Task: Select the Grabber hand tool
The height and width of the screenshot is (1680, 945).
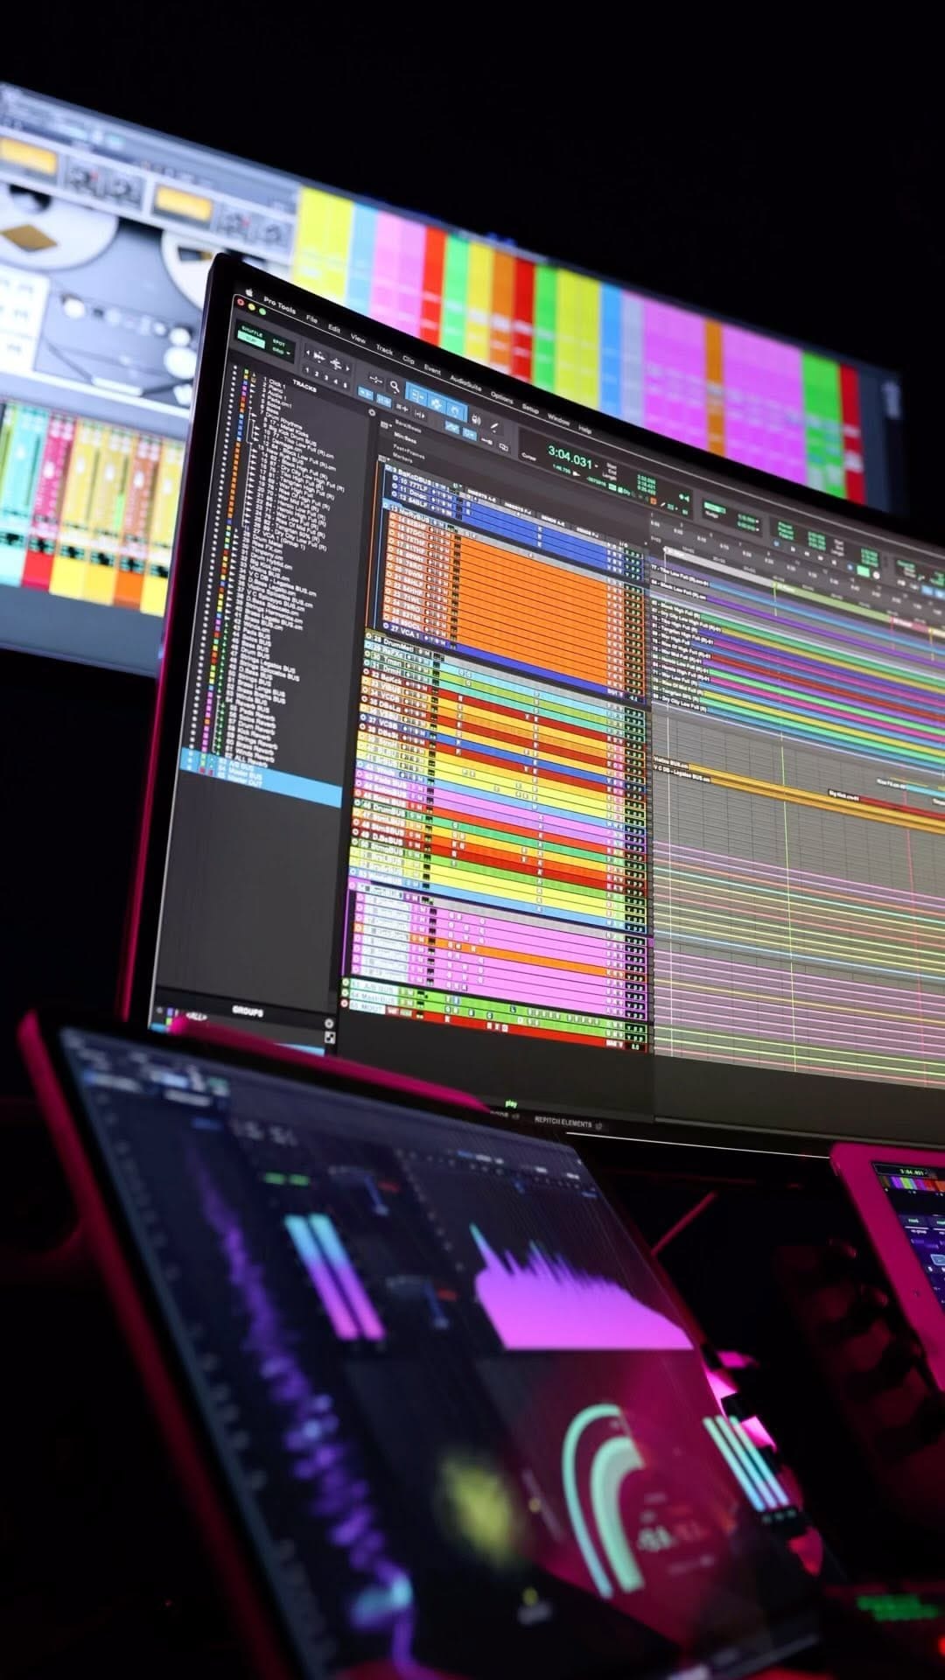Action: (456, 411)
